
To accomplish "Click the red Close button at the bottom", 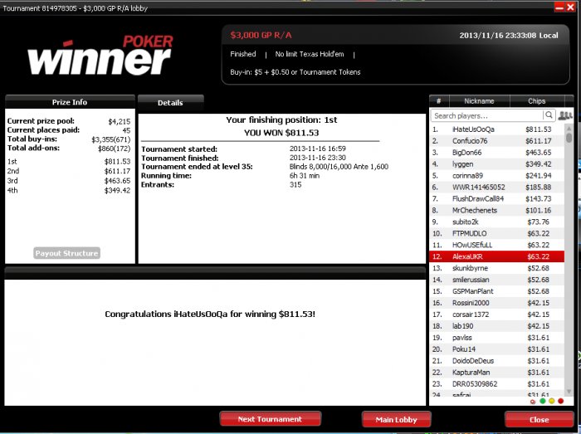I will 539,420.
